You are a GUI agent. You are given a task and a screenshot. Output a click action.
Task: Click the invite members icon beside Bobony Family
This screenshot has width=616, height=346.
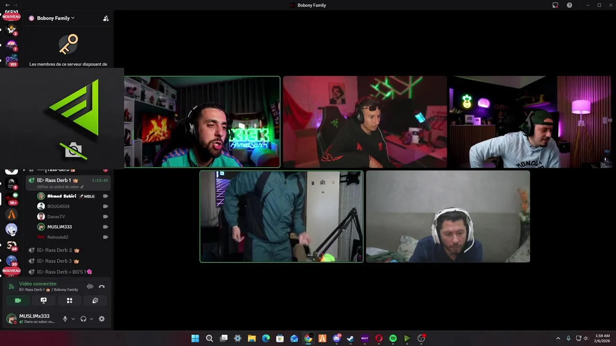(106, 18)
